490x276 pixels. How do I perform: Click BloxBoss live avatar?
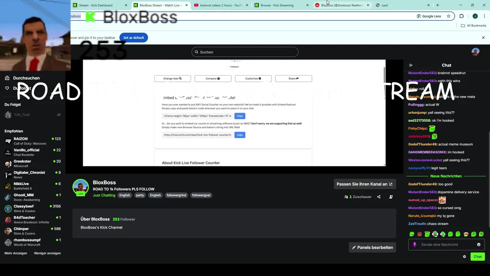[x=81, y=187]
